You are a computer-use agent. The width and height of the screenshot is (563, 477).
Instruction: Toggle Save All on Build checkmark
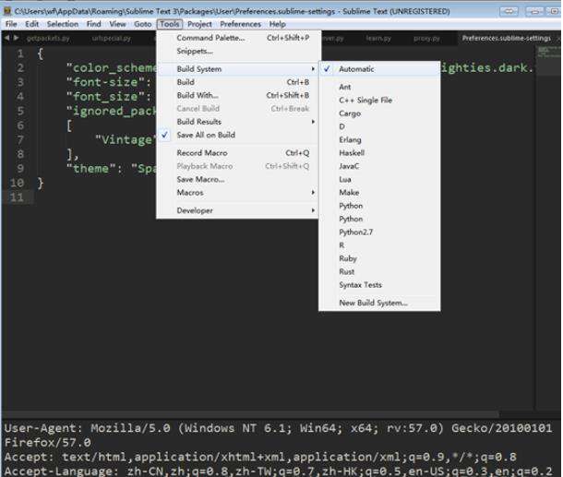[165, 135]
